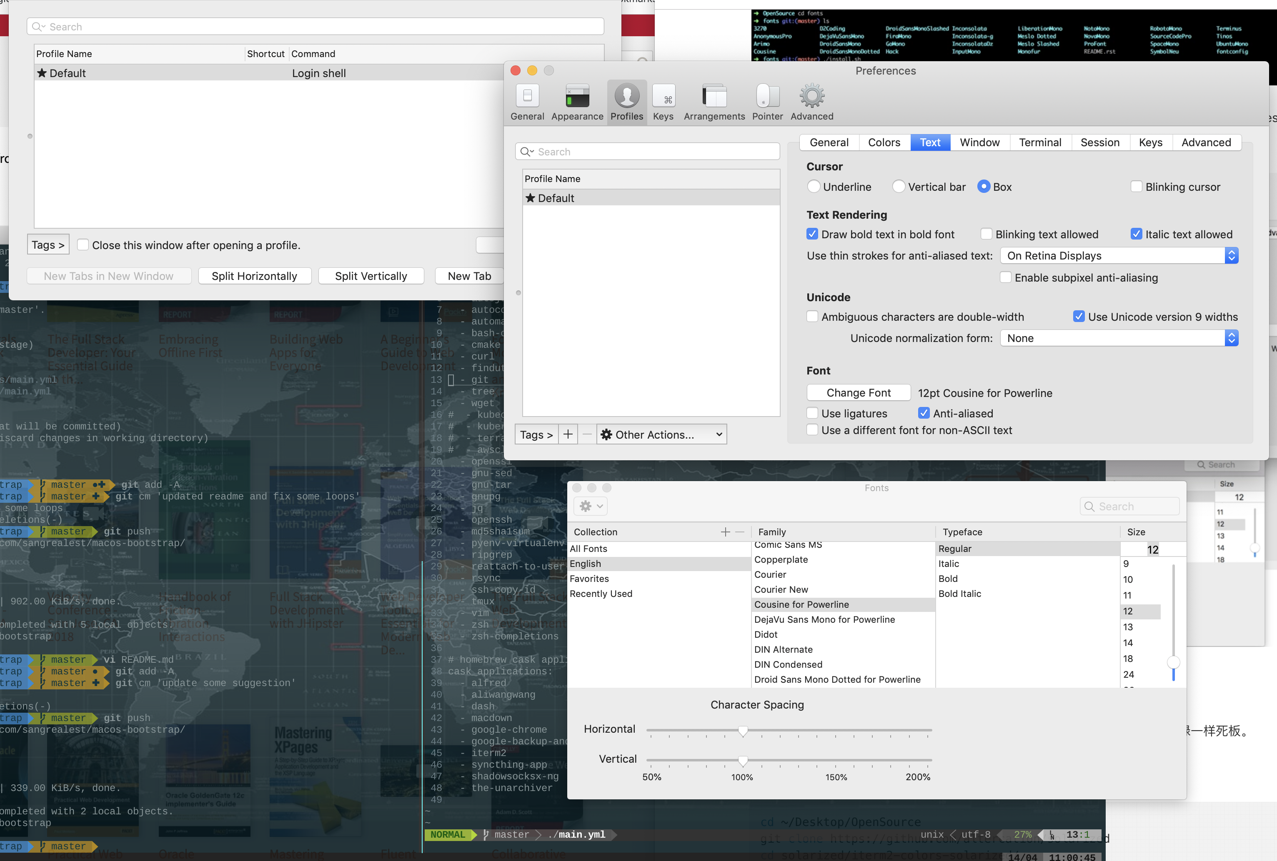
Task: Select Box cursor option
Action: pos(984,187)
